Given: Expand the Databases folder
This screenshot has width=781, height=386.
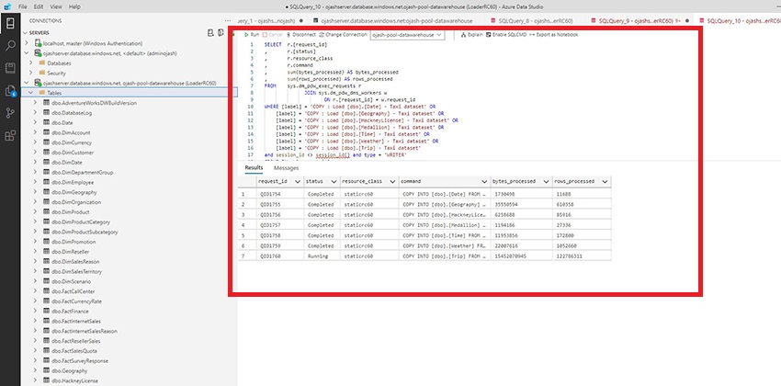Looking at the screenshot, I should [x=31, y=63].
